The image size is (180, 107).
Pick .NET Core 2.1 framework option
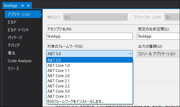tap(89, 81)
